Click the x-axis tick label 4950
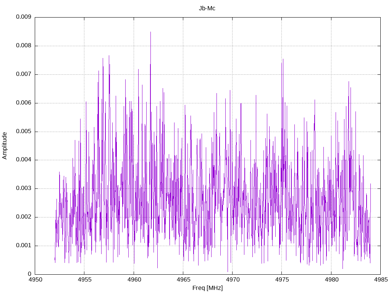 [35, 280]
